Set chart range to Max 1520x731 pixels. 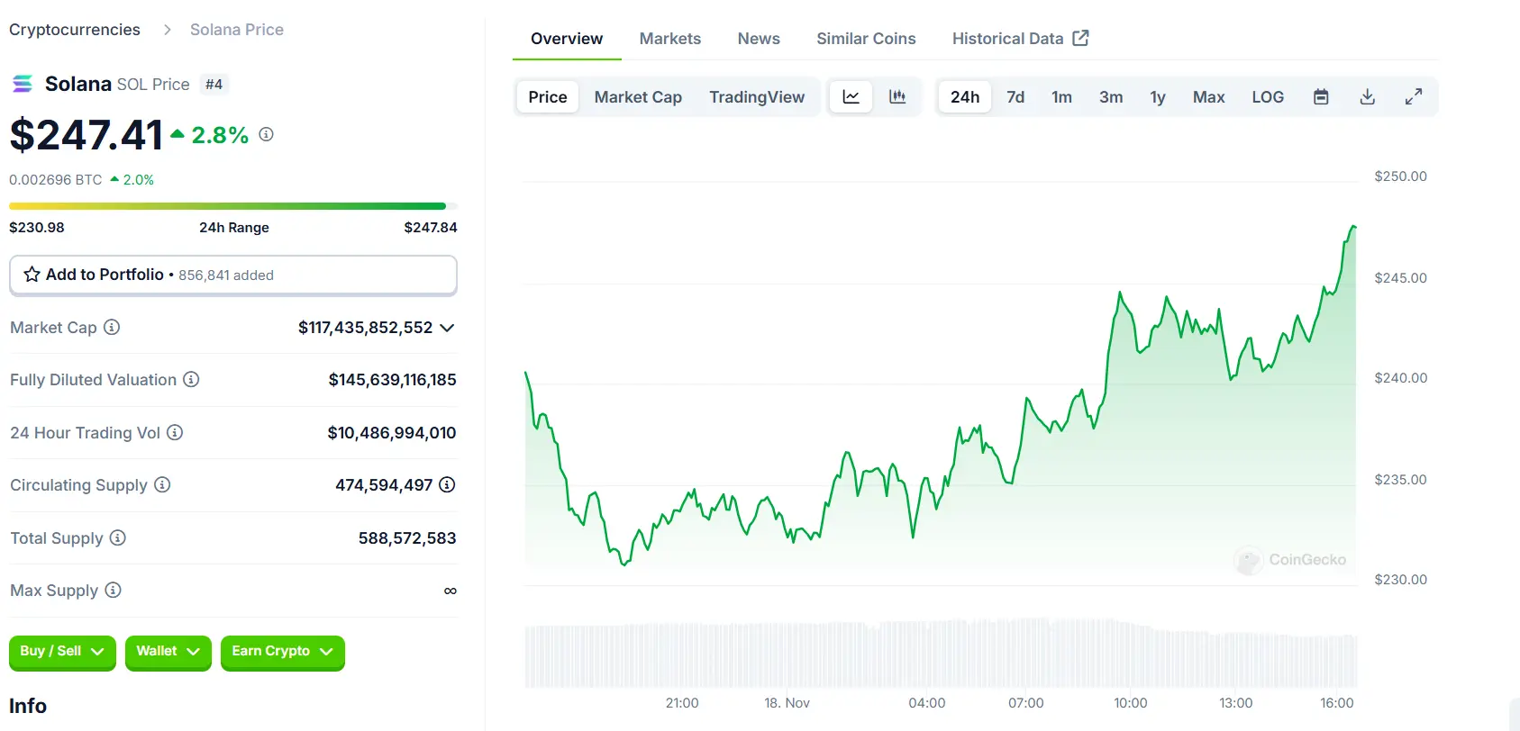(x=1208, y=96)
